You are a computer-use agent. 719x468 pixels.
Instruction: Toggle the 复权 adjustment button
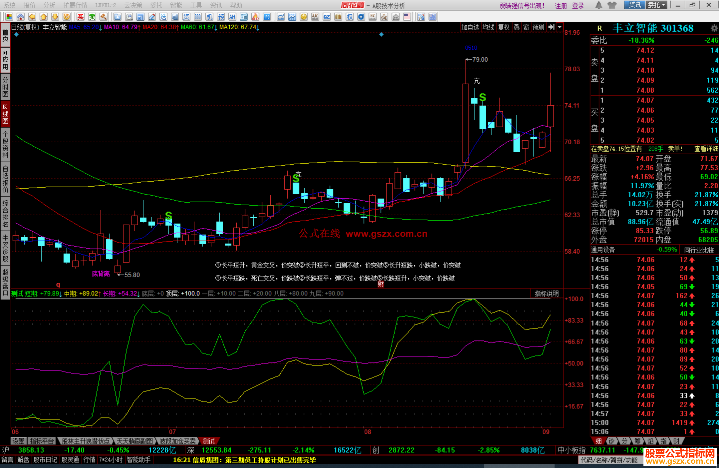point(504,27)
